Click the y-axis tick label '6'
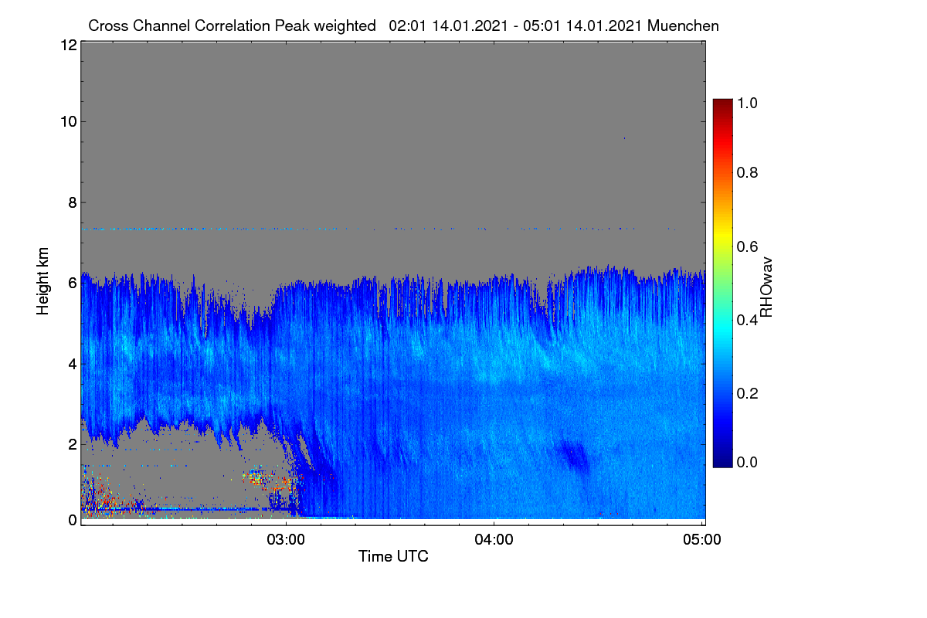The image size is (927, 618). tap(72, 284)
